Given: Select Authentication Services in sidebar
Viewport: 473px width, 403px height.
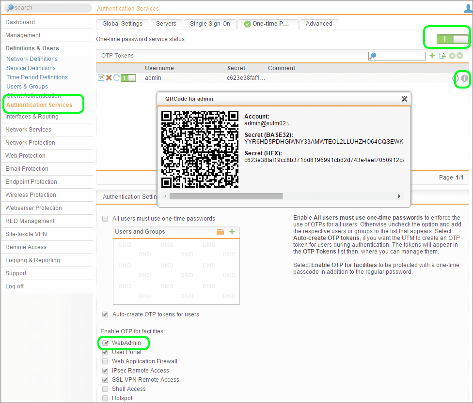Looking at the screenshot, I should coord(39,105).
